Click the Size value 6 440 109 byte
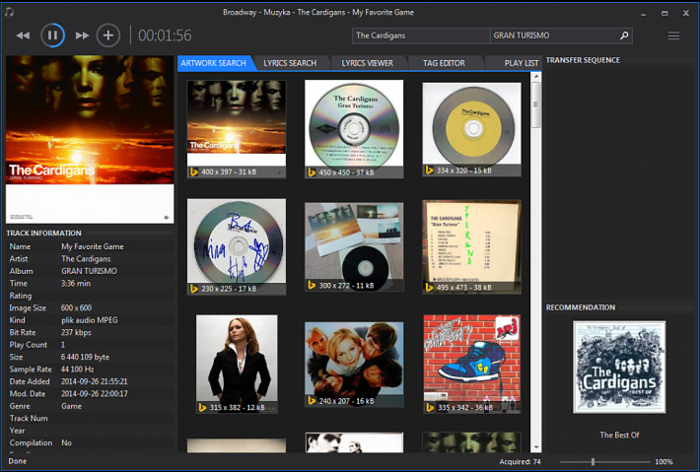Image resolution: width=700 pixels, height=472 pixels. 85,357
